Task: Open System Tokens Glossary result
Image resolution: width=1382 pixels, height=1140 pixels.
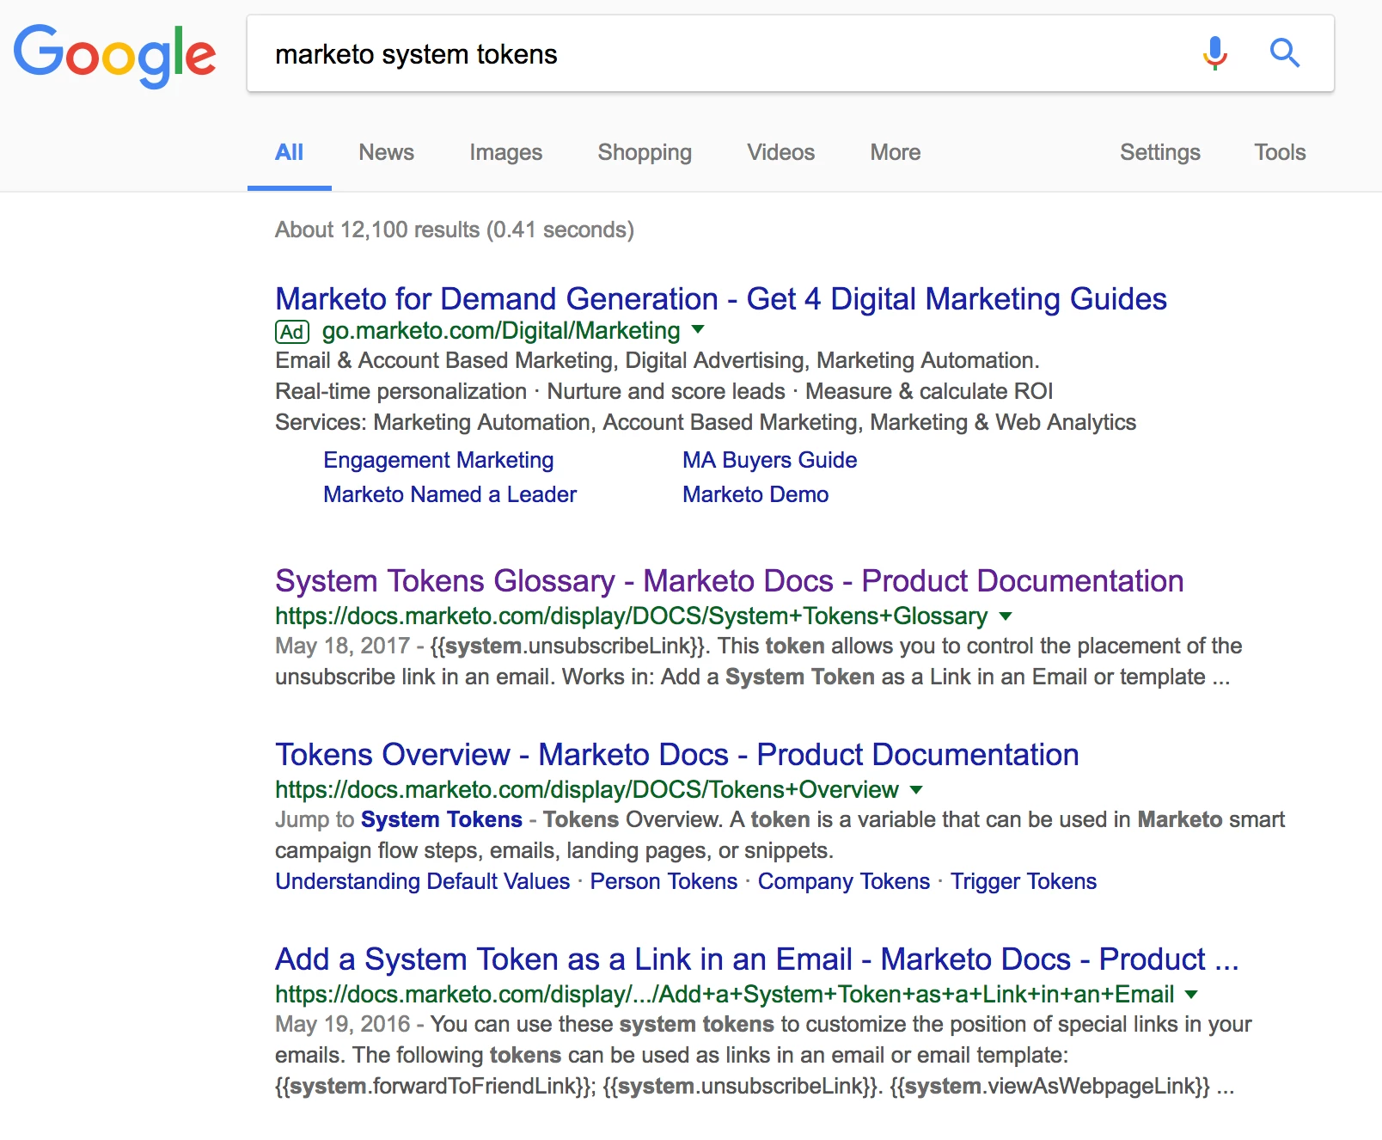Action: tap(729, 580)
